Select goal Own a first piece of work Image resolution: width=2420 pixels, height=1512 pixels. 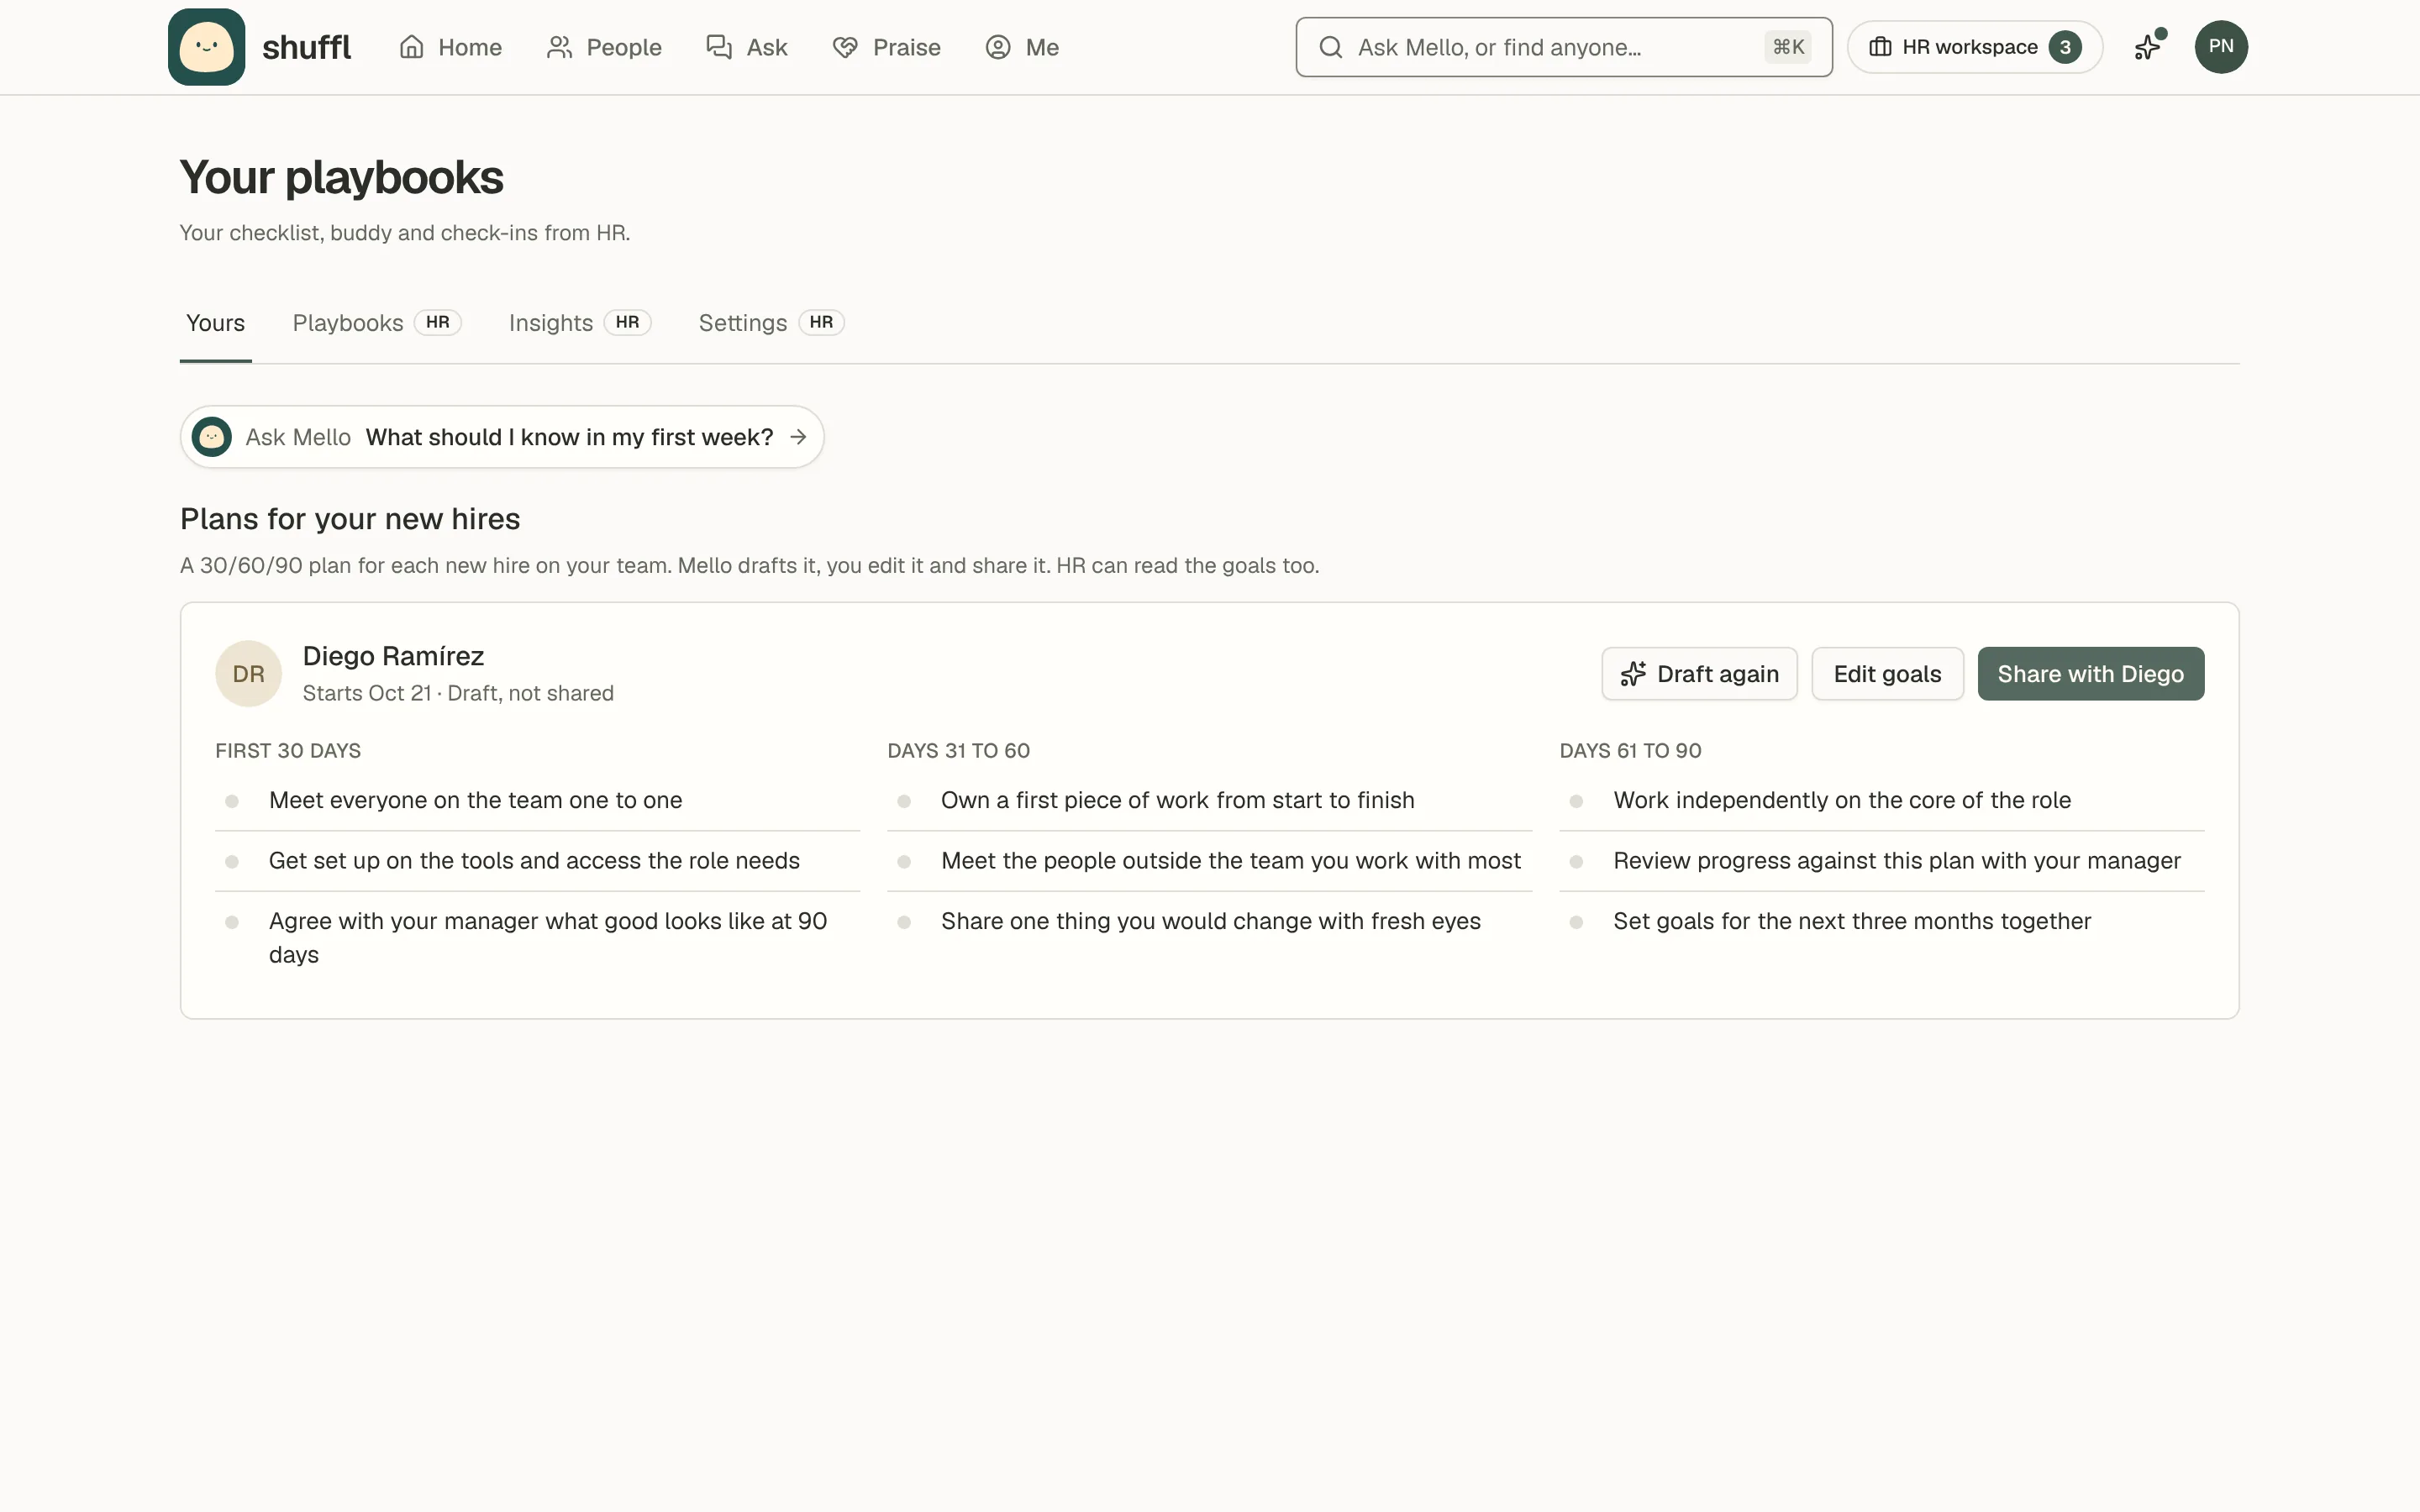(1209, 800)
